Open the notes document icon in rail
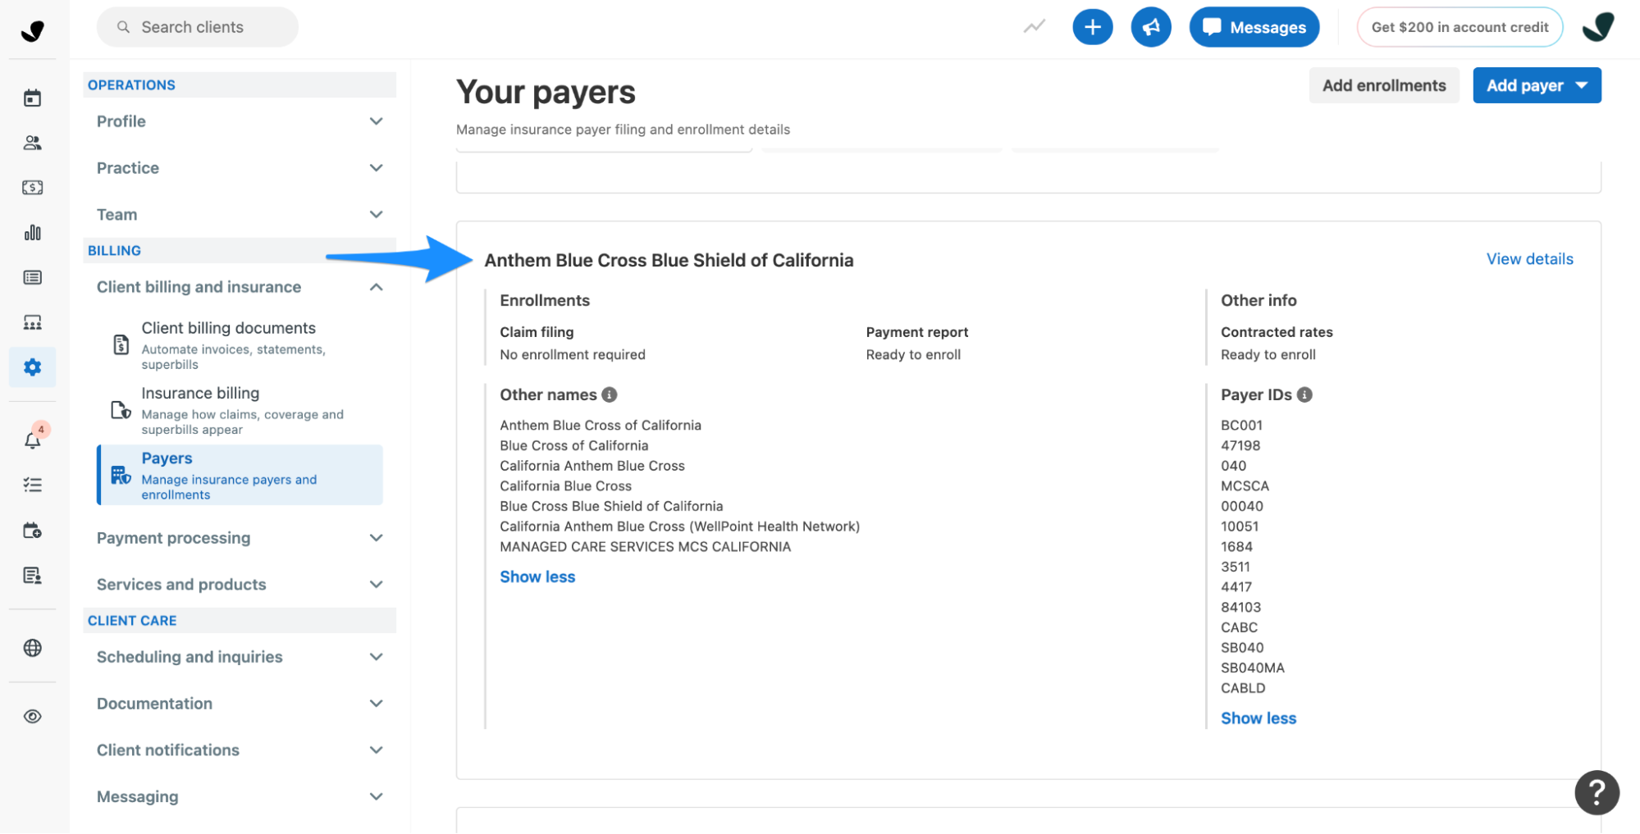This screenshot has width=1640, height=834. click(x=32, y=576)
